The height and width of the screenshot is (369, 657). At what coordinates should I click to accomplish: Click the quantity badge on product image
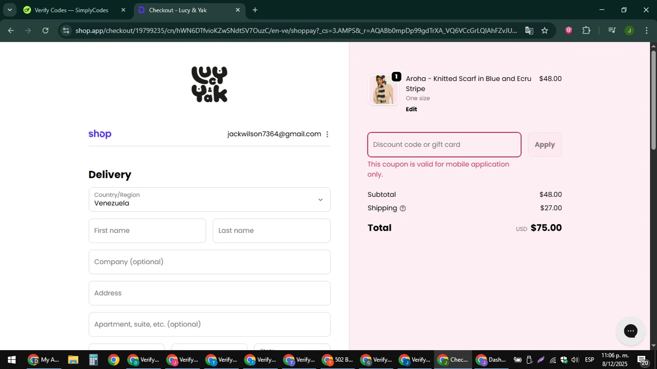(x=396, y=77)
